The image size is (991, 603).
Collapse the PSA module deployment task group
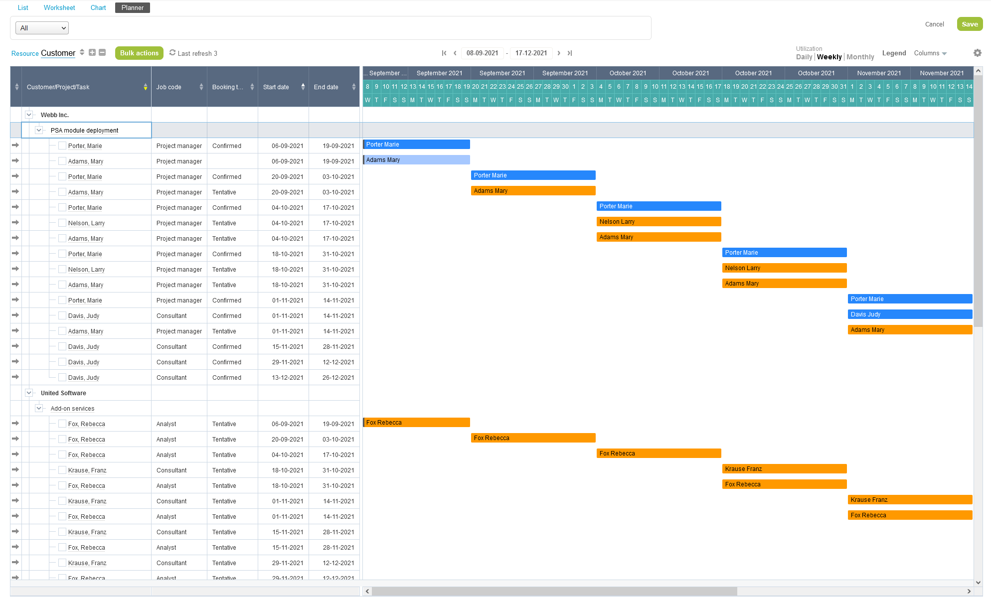coord(38,130)
